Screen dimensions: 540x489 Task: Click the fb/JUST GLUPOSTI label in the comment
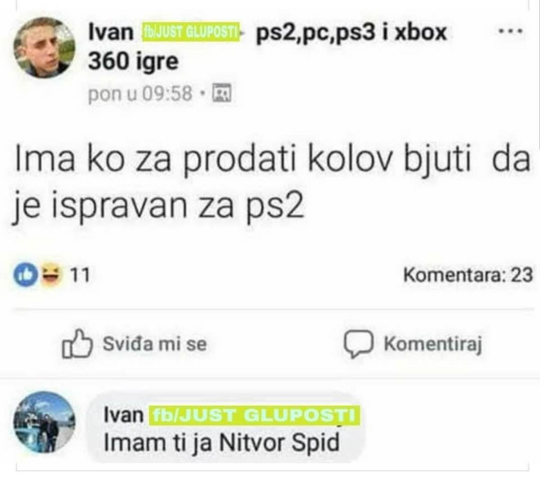point(255,416)
